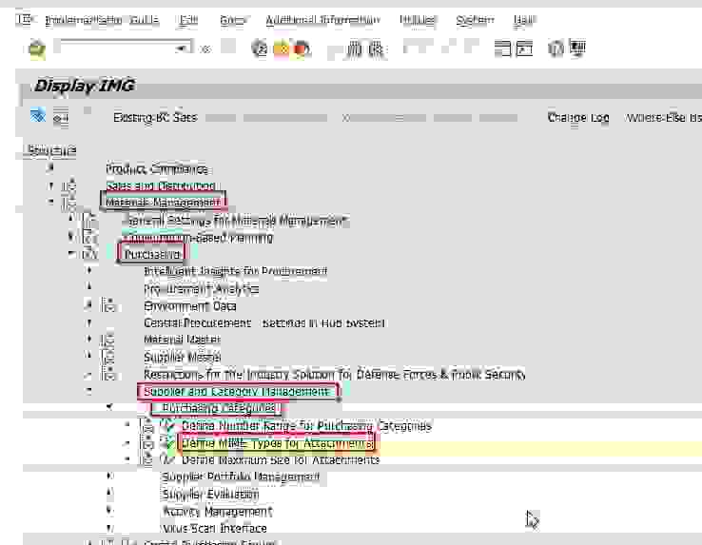Click the green Enter checkmark icon
The width and height of the screenshot is (702, 545).
[x=37, y=49]
